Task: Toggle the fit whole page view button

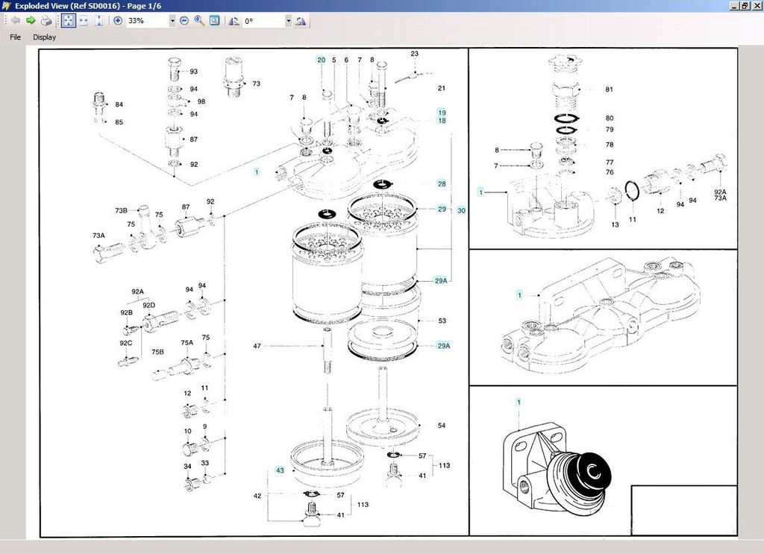Action: click(67, 21)
